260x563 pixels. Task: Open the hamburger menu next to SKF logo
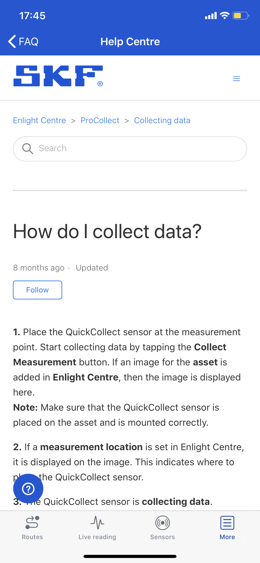click(x=236, y=79)
